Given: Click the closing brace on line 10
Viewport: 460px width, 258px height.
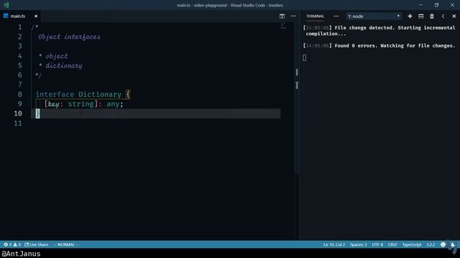Looking at the screenshot, I should (x=37, y=113).
